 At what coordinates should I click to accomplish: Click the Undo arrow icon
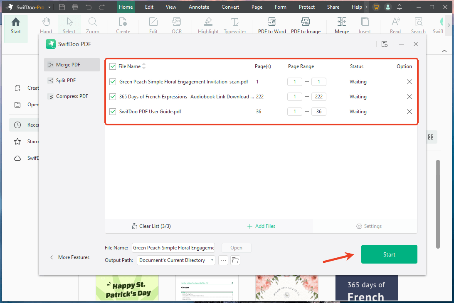tap(89, 7)
